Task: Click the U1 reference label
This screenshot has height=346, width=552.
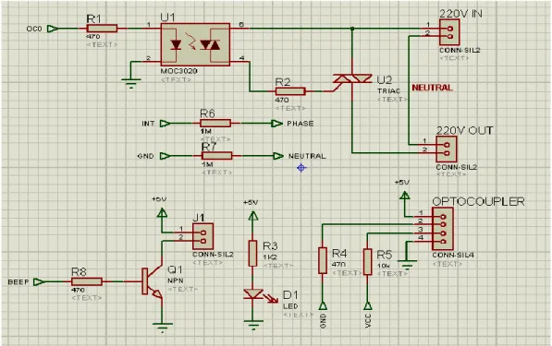Action: 167,18
